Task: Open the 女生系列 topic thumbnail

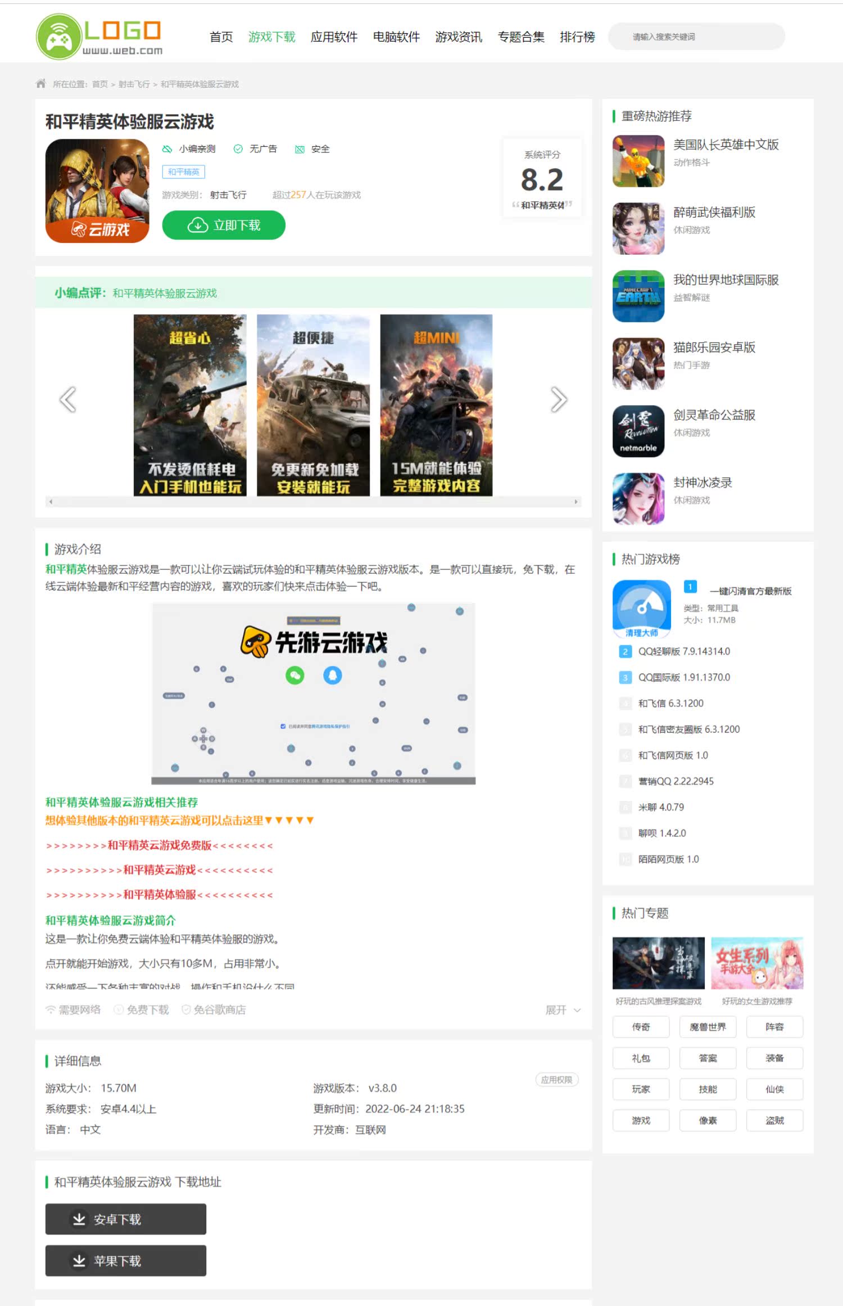Action: pyautogui.click(x=757, y=963)
